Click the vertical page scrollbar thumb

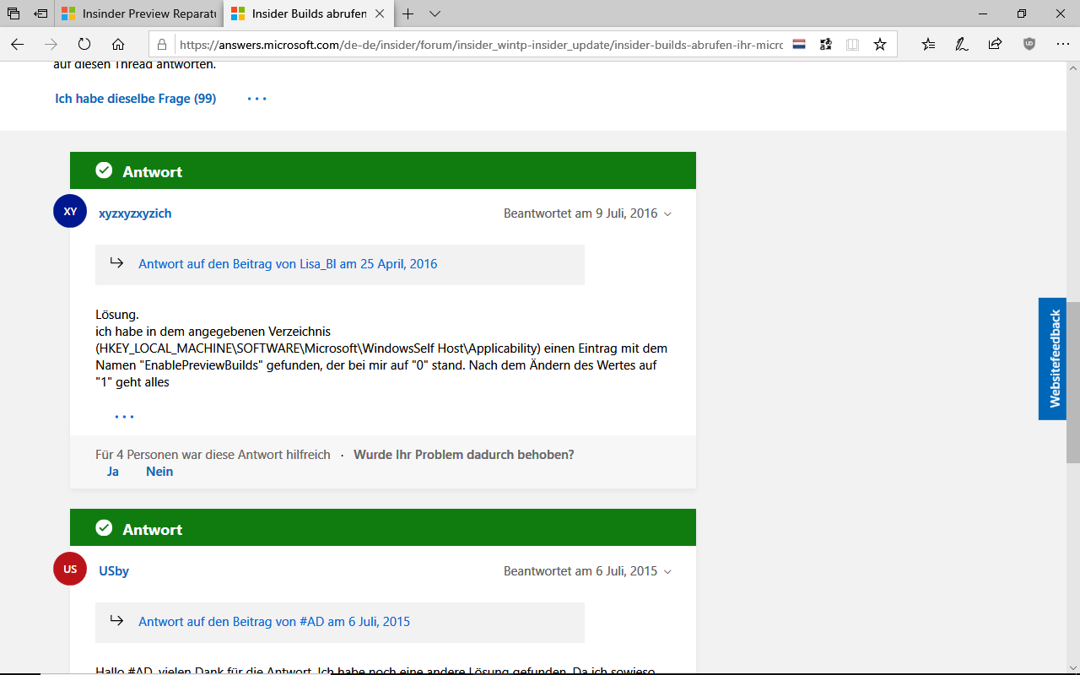(1073, 381)
